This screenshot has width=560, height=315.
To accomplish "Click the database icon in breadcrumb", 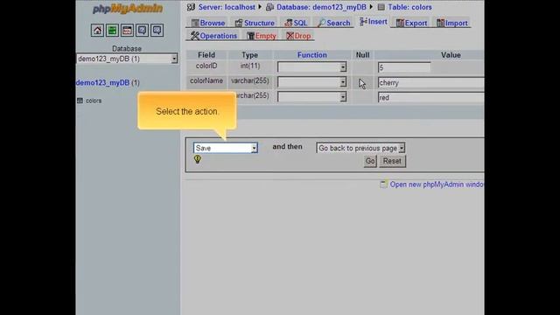I will click(270, 7).
